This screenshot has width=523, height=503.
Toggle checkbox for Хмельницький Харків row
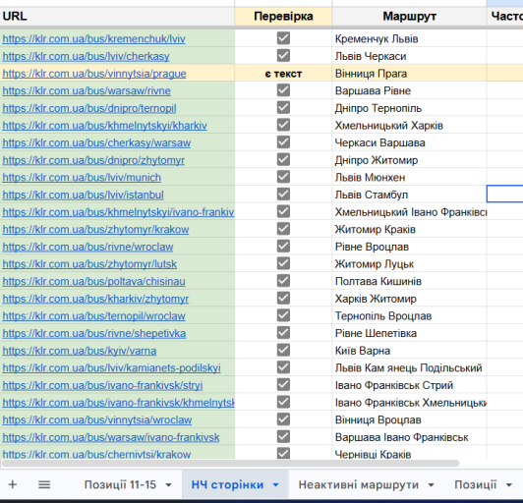[283, 125]
